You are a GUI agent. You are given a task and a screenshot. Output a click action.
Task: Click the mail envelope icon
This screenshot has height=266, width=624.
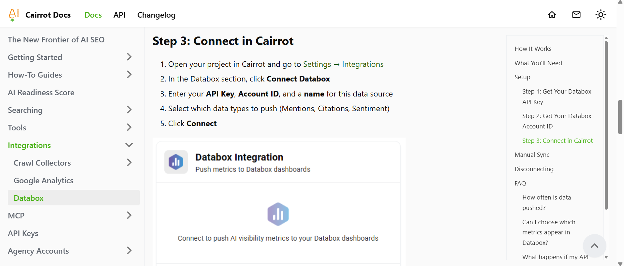pos(576,15)
